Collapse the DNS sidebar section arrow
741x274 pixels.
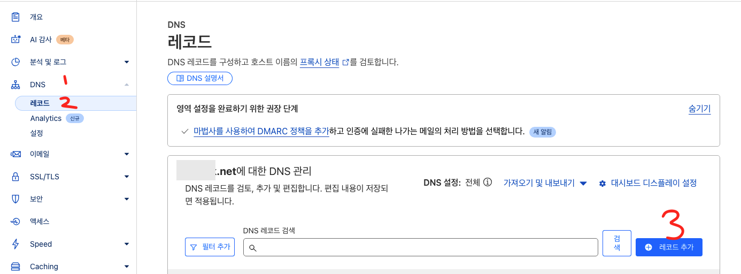(127, 85)
